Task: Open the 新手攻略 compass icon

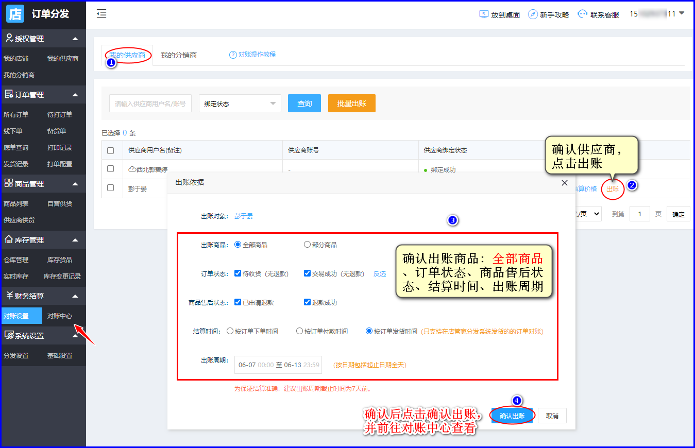Action: 533,14
